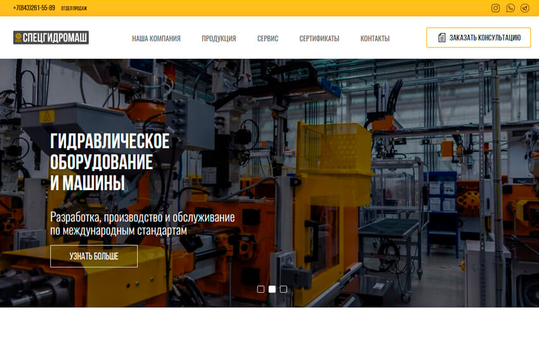Open the Telegram channel icon
Image resolution: width=539 pixels, height=346 pixels.
pos(525,8)
